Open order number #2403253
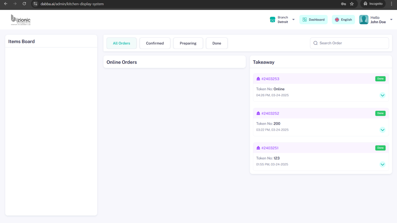This screenshot has height=223, width=397. [x=270, y=79]
